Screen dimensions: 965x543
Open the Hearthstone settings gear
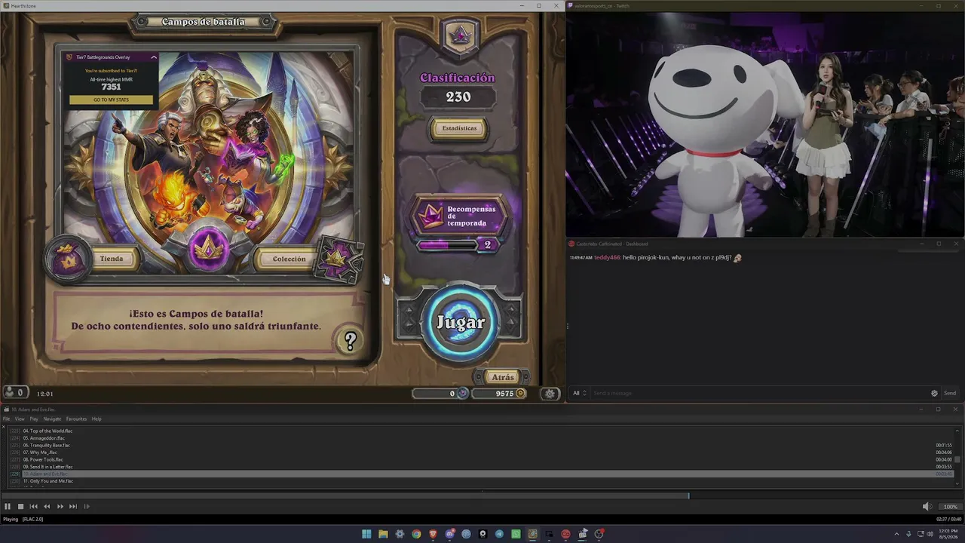tap(550, 393)
